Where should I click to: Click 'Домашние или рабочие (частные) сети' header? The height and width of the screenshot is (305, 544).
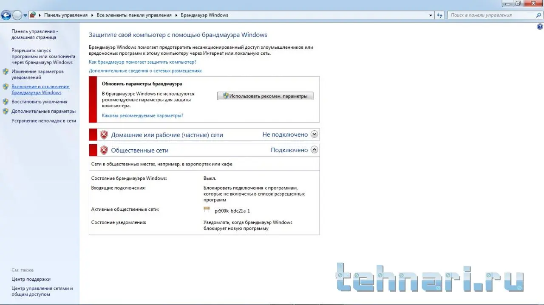coord(167,135)
